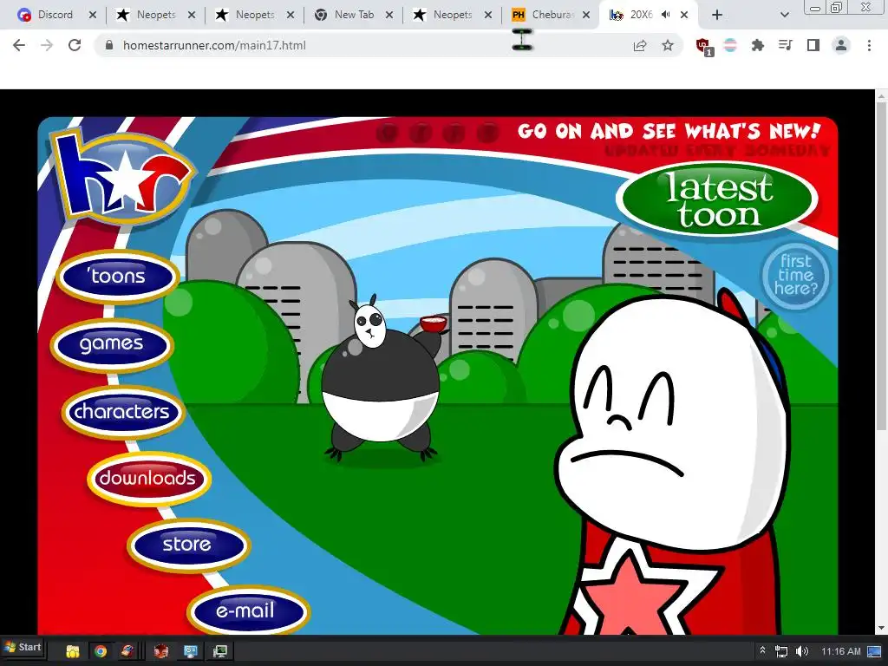Open Chrome's three-dot menu
The height and width of the screenshot is (666, 888).
(869, 45)
